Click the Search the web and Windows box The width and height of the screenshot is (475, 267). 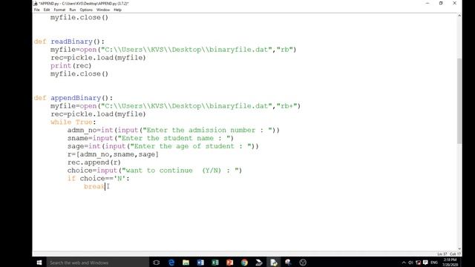coord(97,263)
